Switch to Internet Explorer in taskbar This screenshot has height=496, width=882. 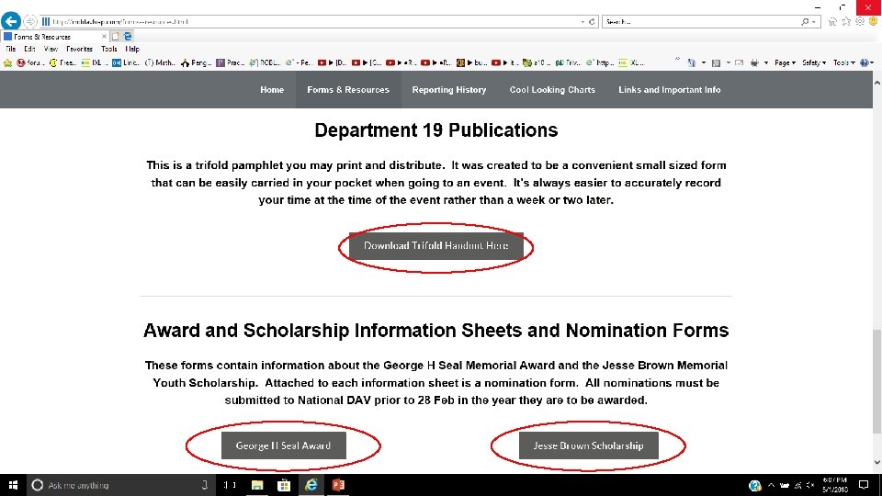click(311, 485)
